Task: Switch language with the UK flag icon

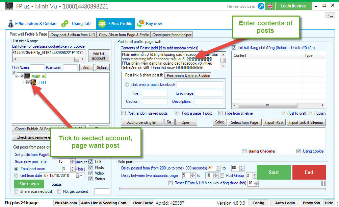Action: point(270,6)
